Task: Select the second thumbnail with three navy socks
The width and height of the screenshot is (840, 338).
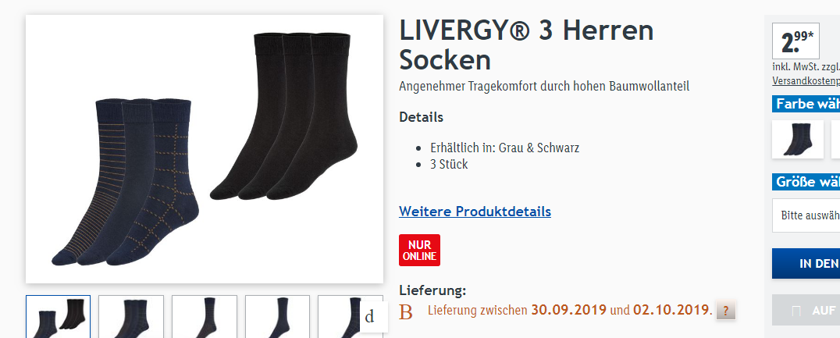Action: pos(131,317)
